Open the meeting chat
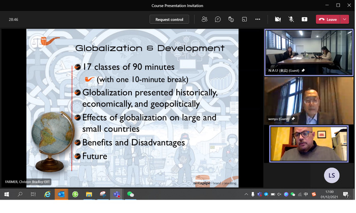This screenshot has height=213, width=356. pos(217,19)
